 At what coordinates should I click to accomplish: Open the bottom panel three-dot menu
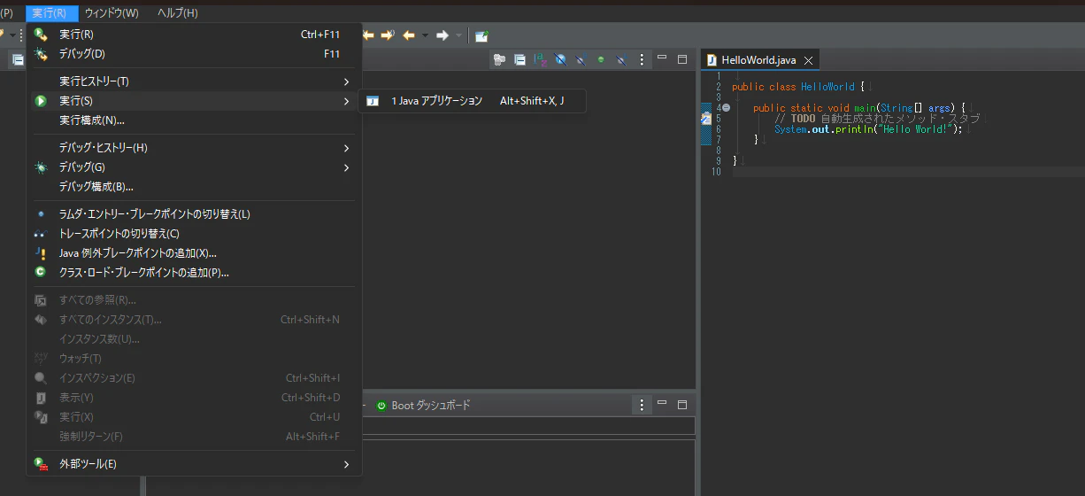point(643,405)
